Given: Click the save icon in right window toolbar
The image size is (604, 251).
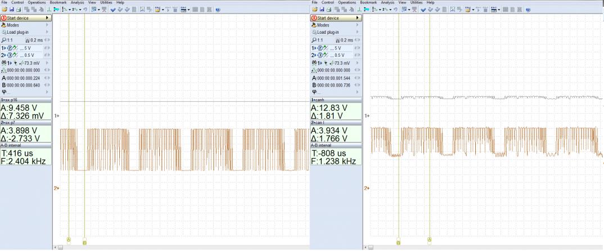Looking at the screenshot, I should 321,10.
